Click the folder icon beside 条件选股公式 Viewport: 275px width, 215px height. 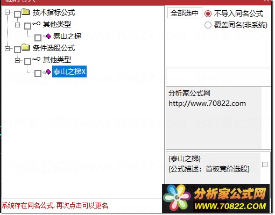(26, 47)
